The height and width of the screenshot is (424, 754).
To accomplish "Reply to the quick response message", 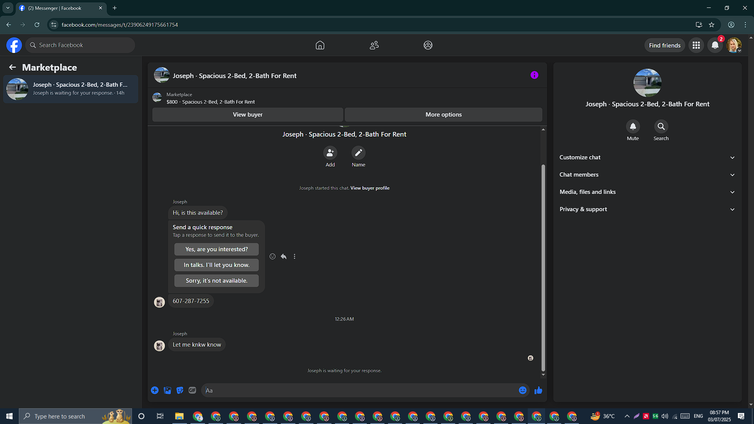I will click(284, 256).
